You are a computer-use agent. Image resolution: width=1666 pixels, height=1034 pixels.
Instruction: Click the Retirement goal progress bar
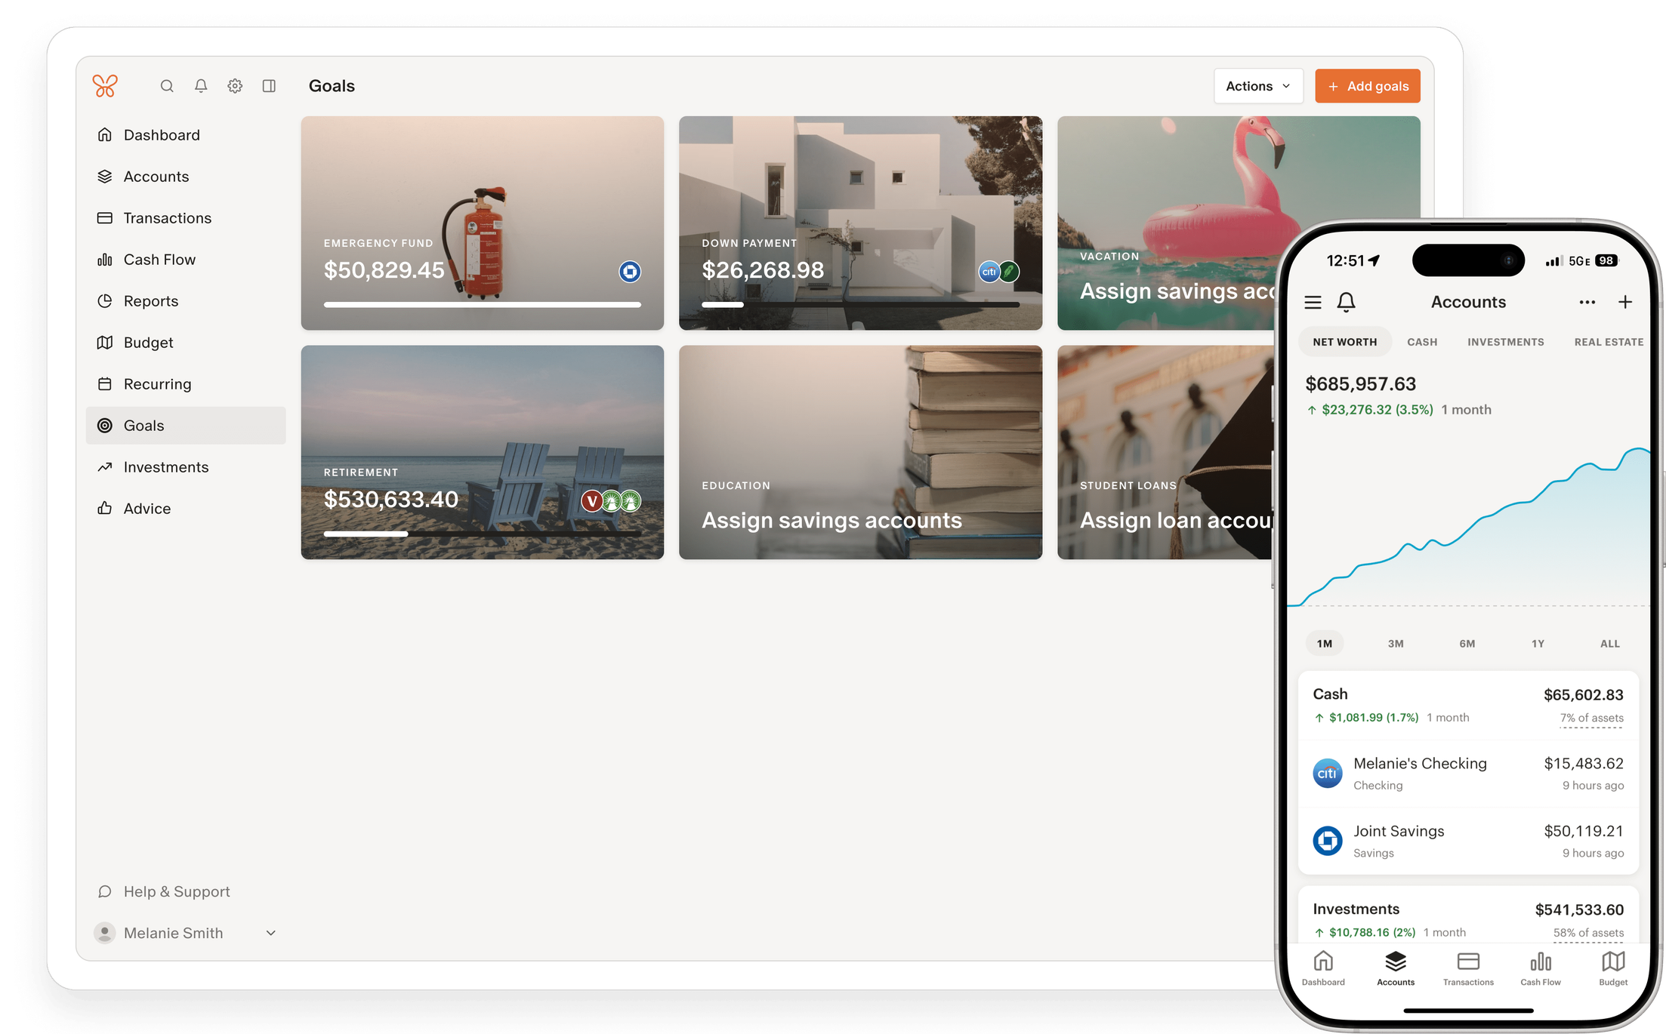(x=482, y=534)
